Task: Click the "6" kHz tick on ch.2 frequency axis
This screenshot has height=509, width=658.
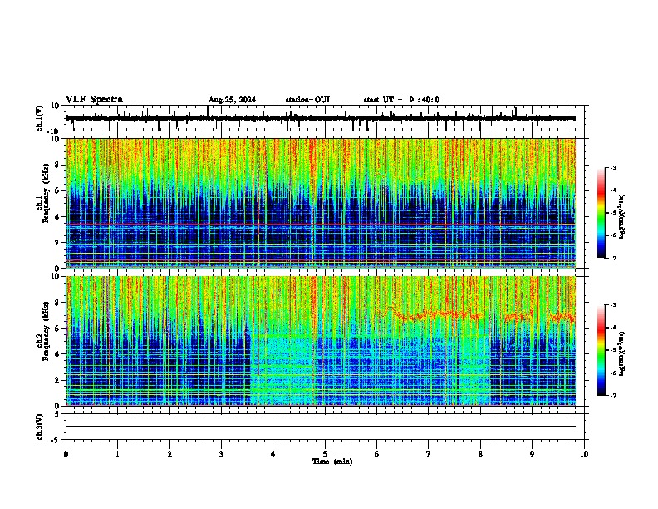Action: [58, 329]
